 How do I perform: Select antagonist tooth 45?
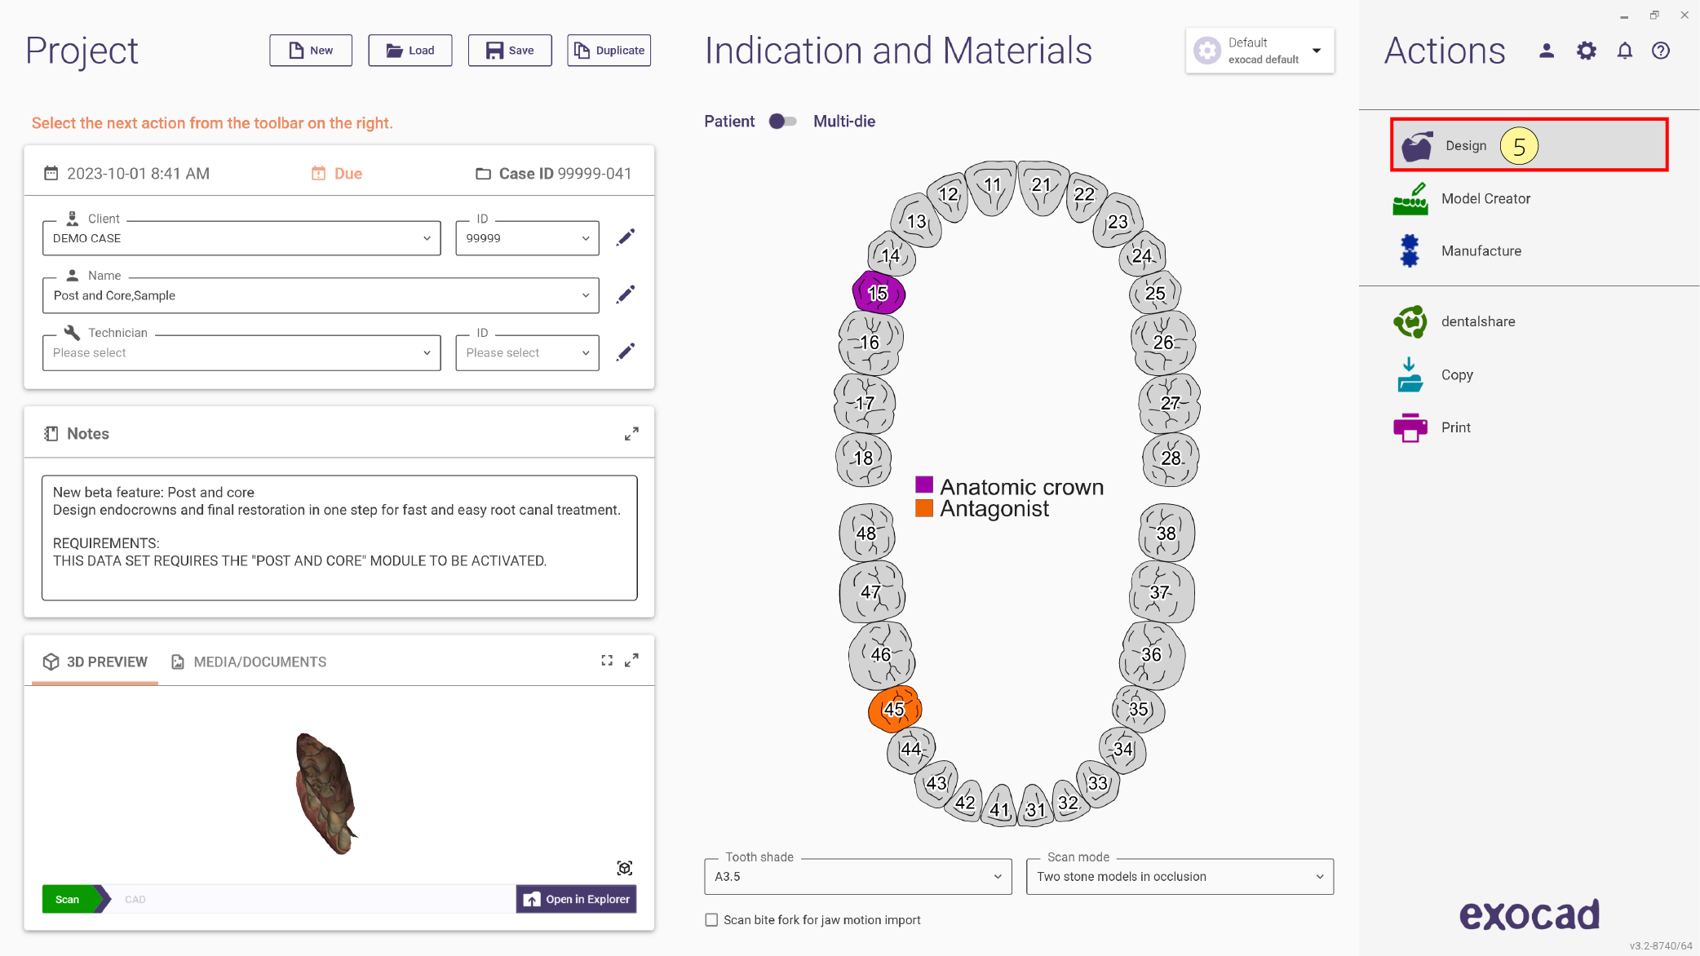[x=895, y=709]
